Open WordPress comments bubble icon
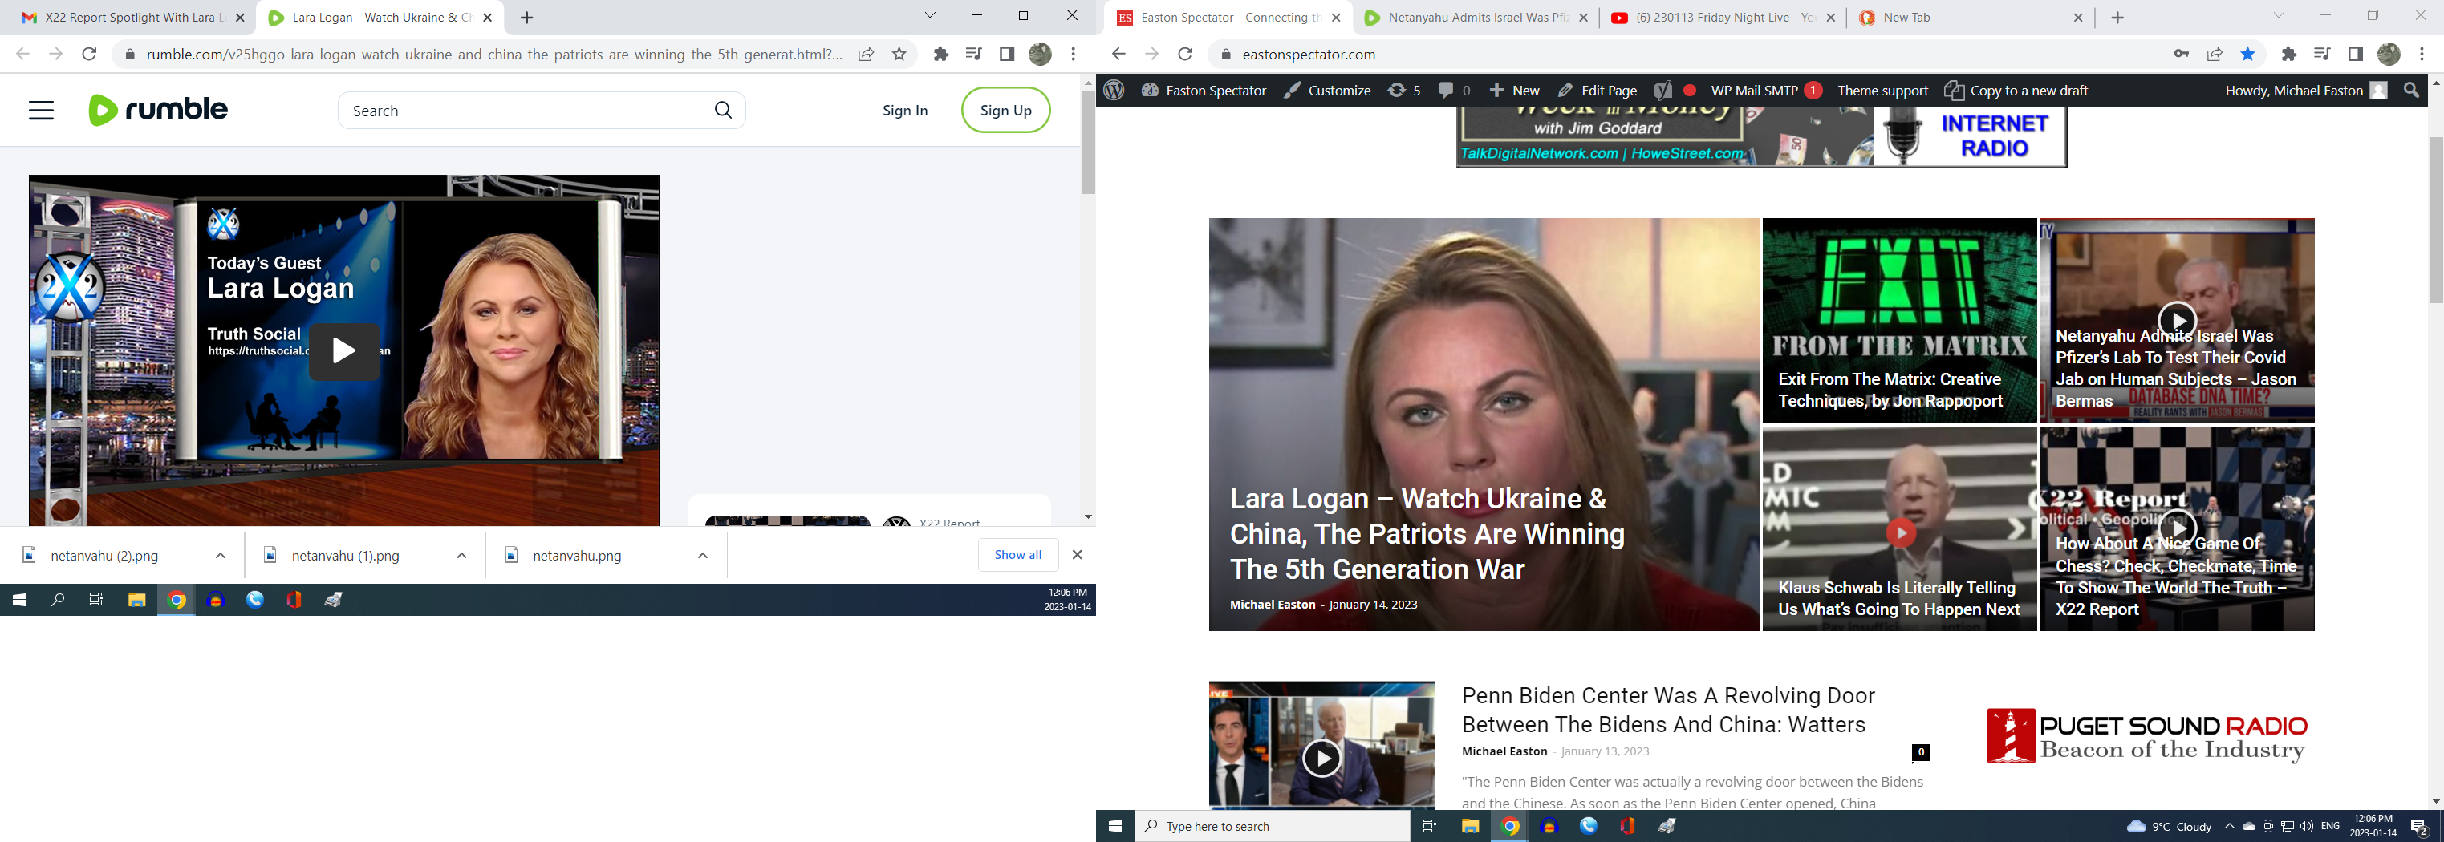The width and height of the screenshot is (2444, 842). [1454, 90]
